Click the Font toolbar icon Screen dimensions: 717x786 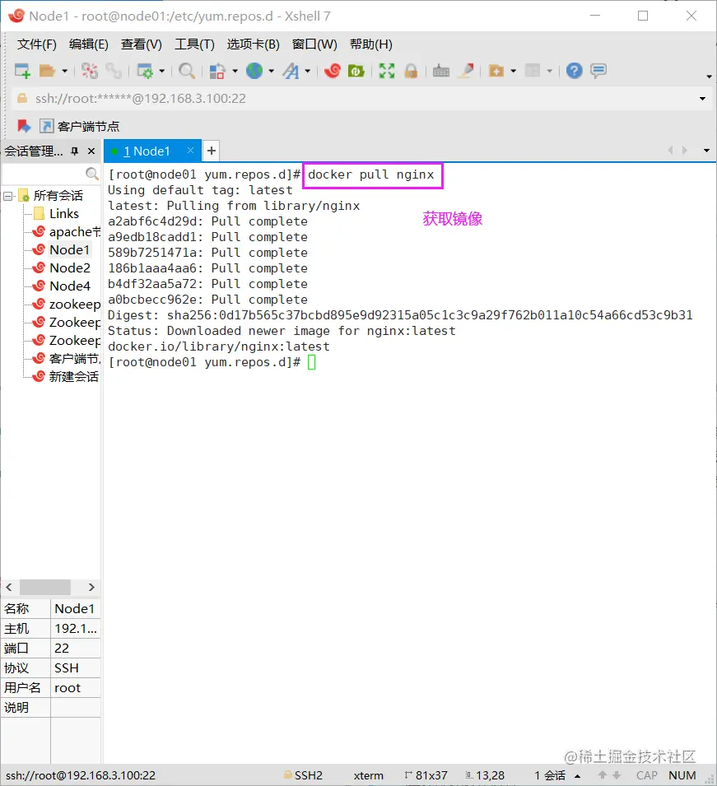tap(291, 71)
